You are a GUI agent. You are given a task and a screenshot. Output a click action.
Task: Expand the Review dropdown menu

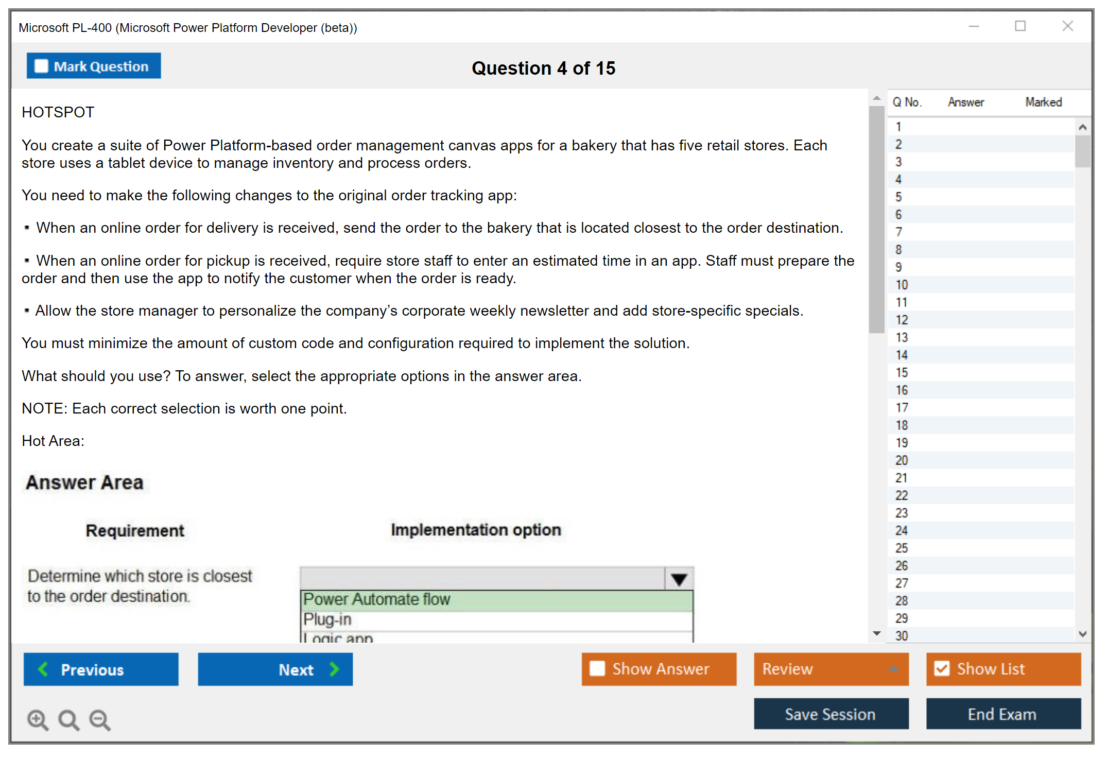click(x=893, y=668)
